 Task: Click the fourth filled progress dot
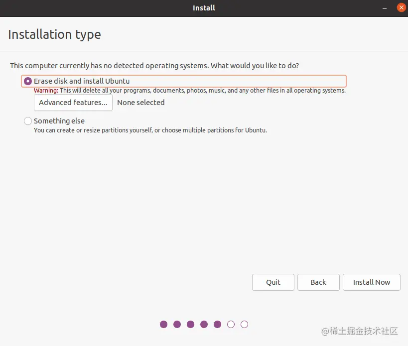pyautogui.click(x=204, y=325)
